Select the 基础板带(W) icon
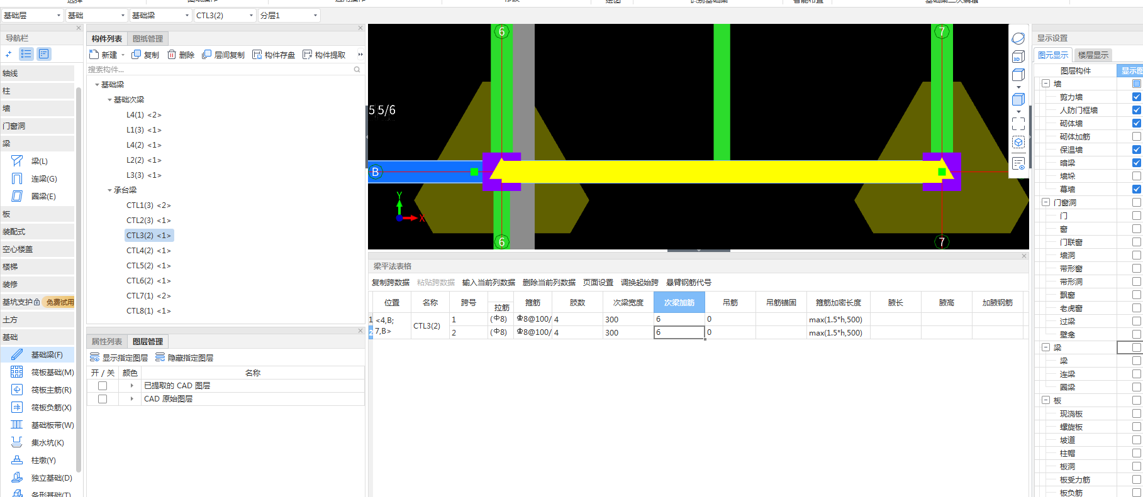1143x497 pixels. [x=17, y=425]
